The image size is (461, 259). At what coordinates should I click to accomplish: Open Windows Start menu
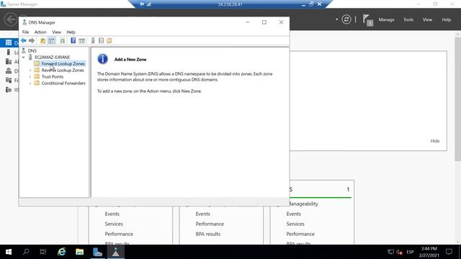pos(9,252)
